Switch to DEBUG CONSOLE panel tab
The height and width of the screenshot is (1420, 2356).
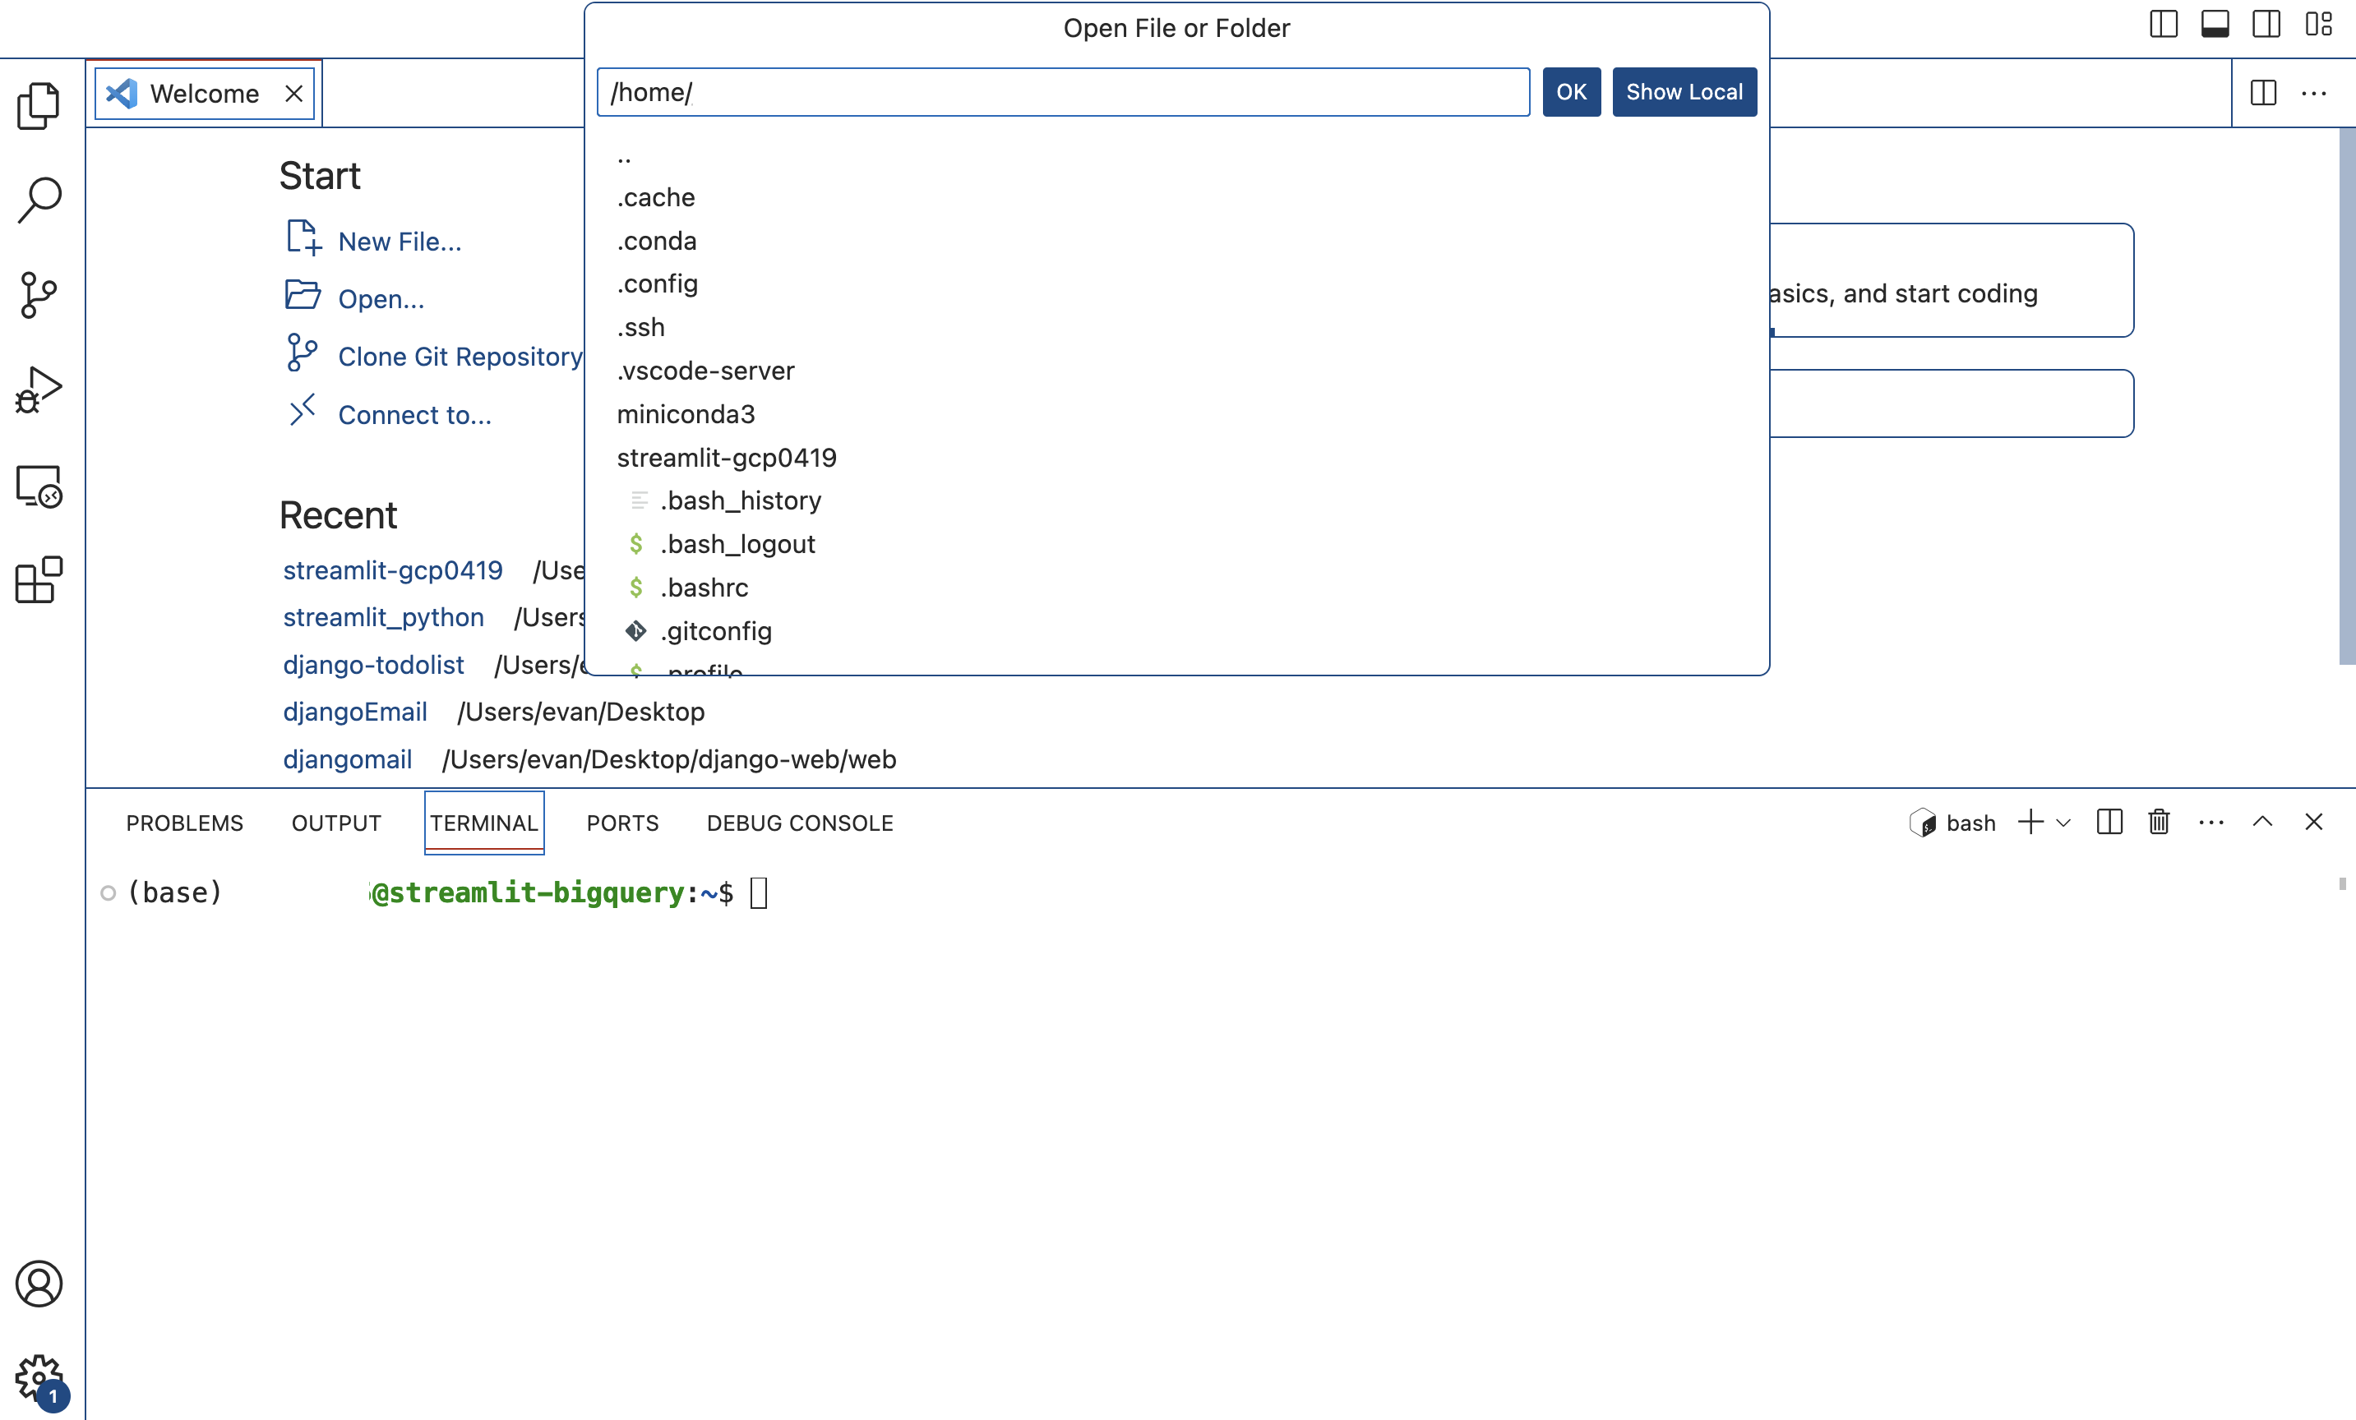pos(799,823)
